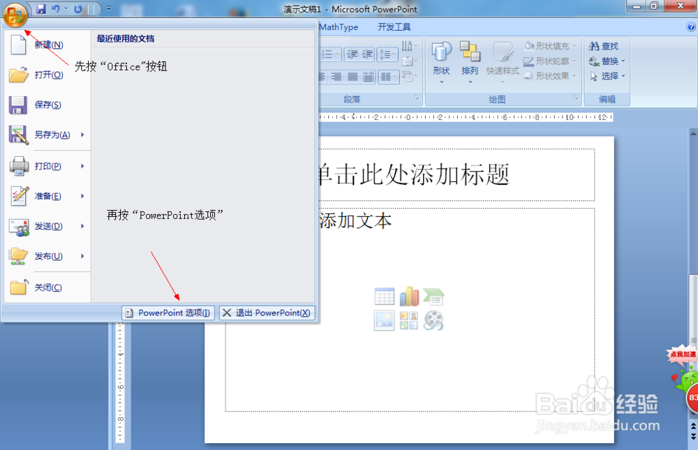698x450 pixels.
Task: Click the Save icon in quick access toolbar
Action: pyautogui.click(x=41, y=9)
